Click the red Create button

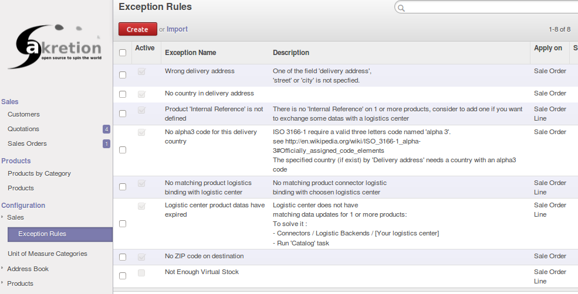coord(137,29)
